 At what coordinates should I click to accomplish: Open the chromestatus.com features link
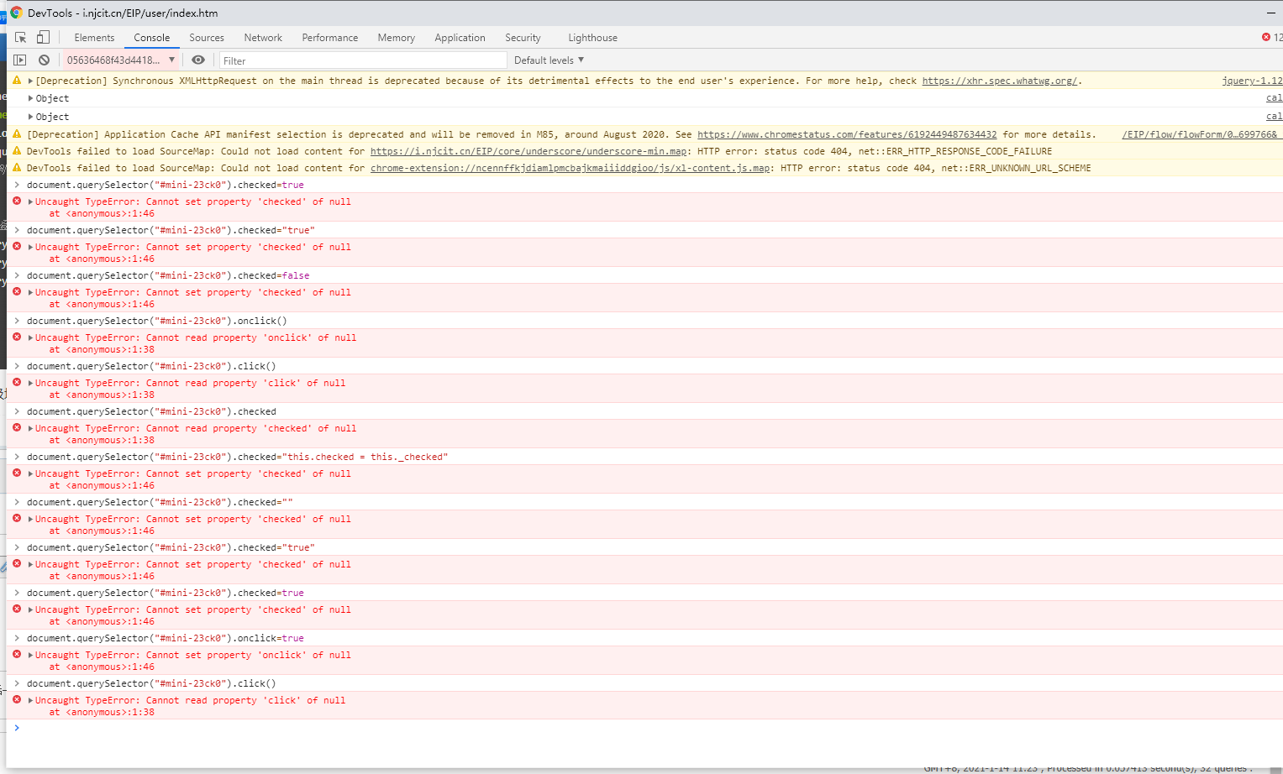tap(847, 134)
